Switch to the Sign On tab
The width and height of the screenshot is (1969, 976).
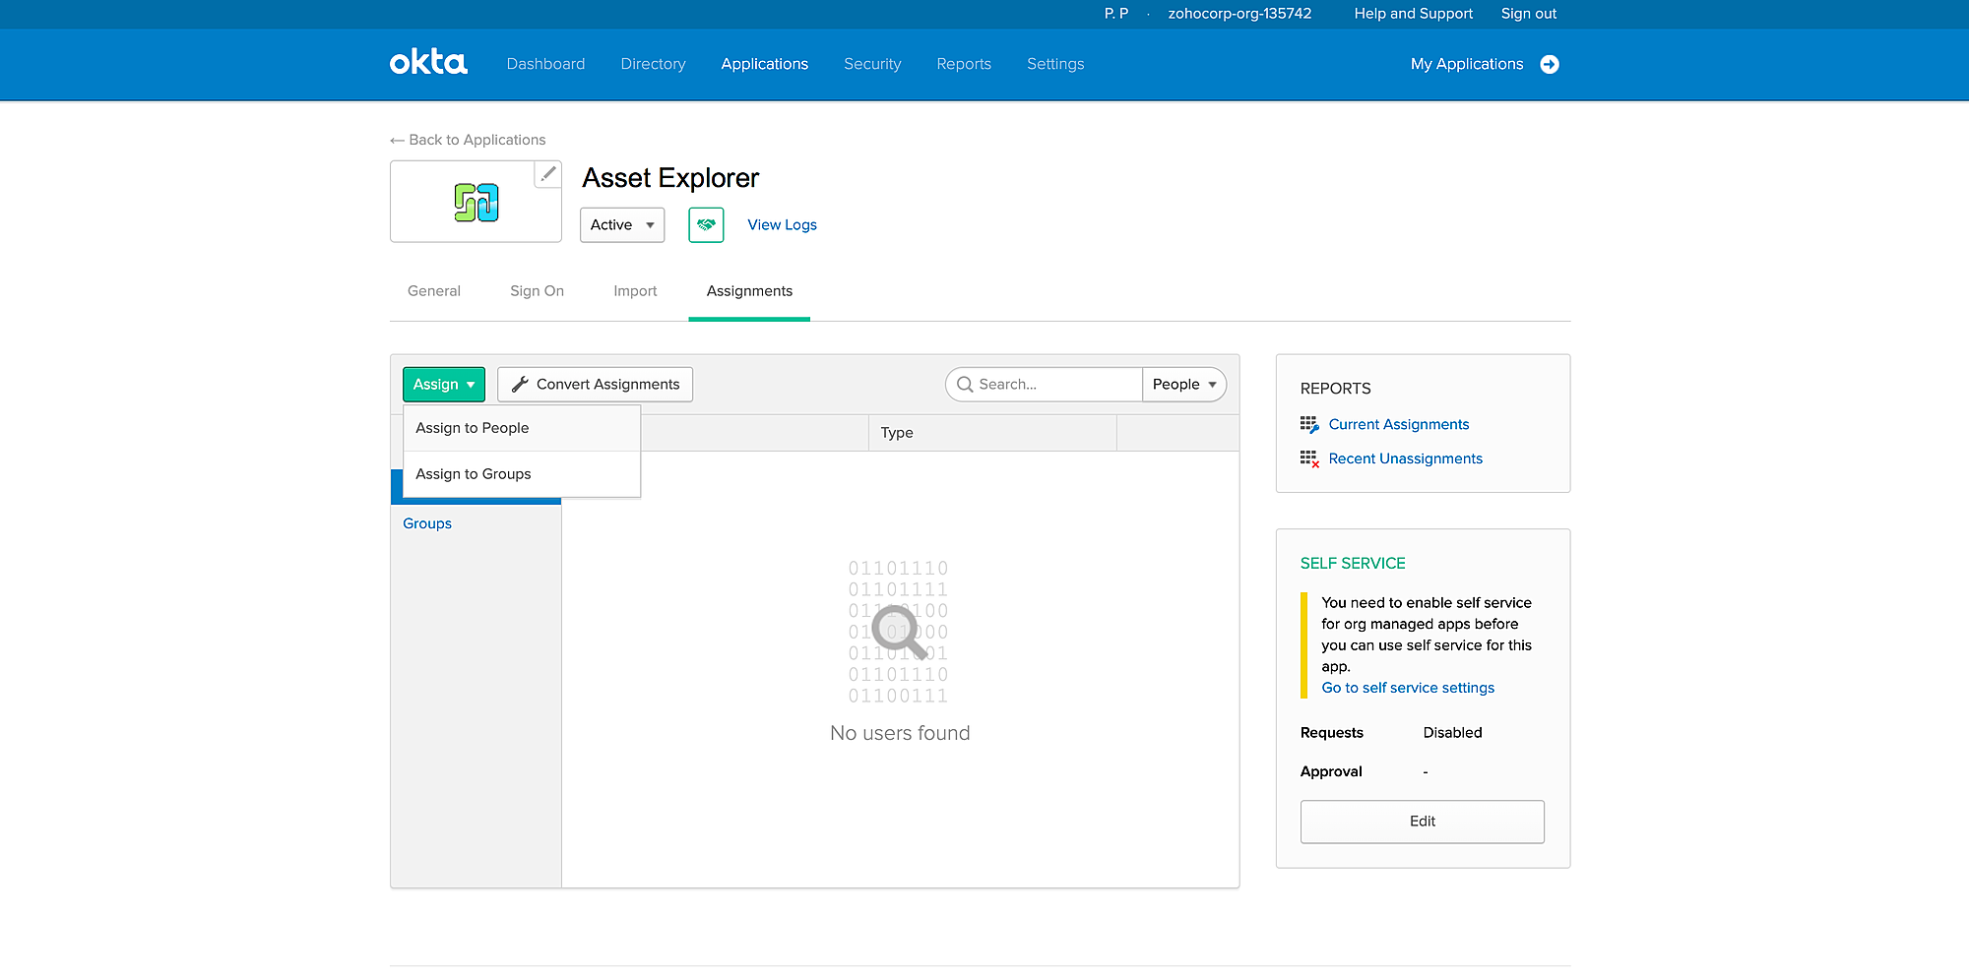(537, 291)
